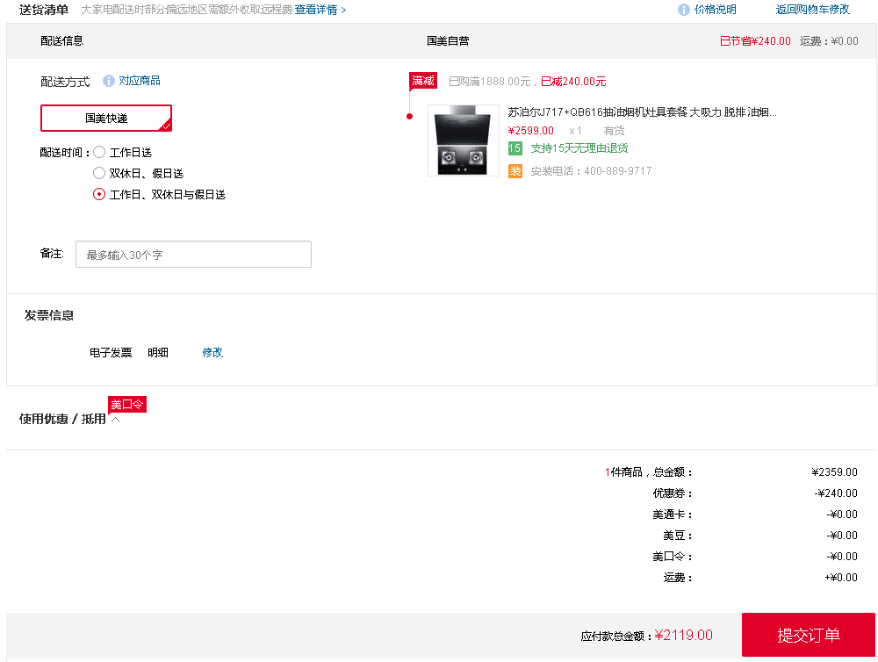
Task: Click total payable amount ¥2119.00
Action: click(684, 635)
